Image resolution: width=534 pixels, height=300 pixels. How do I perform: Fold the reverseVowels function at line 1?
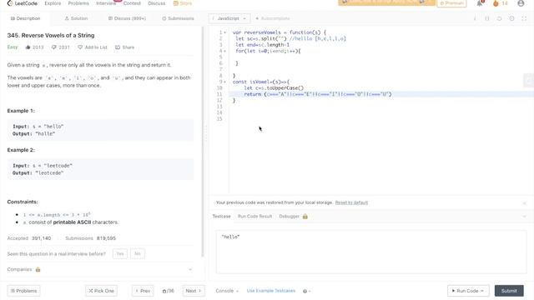pyautogui.click(x=224, y=32)
